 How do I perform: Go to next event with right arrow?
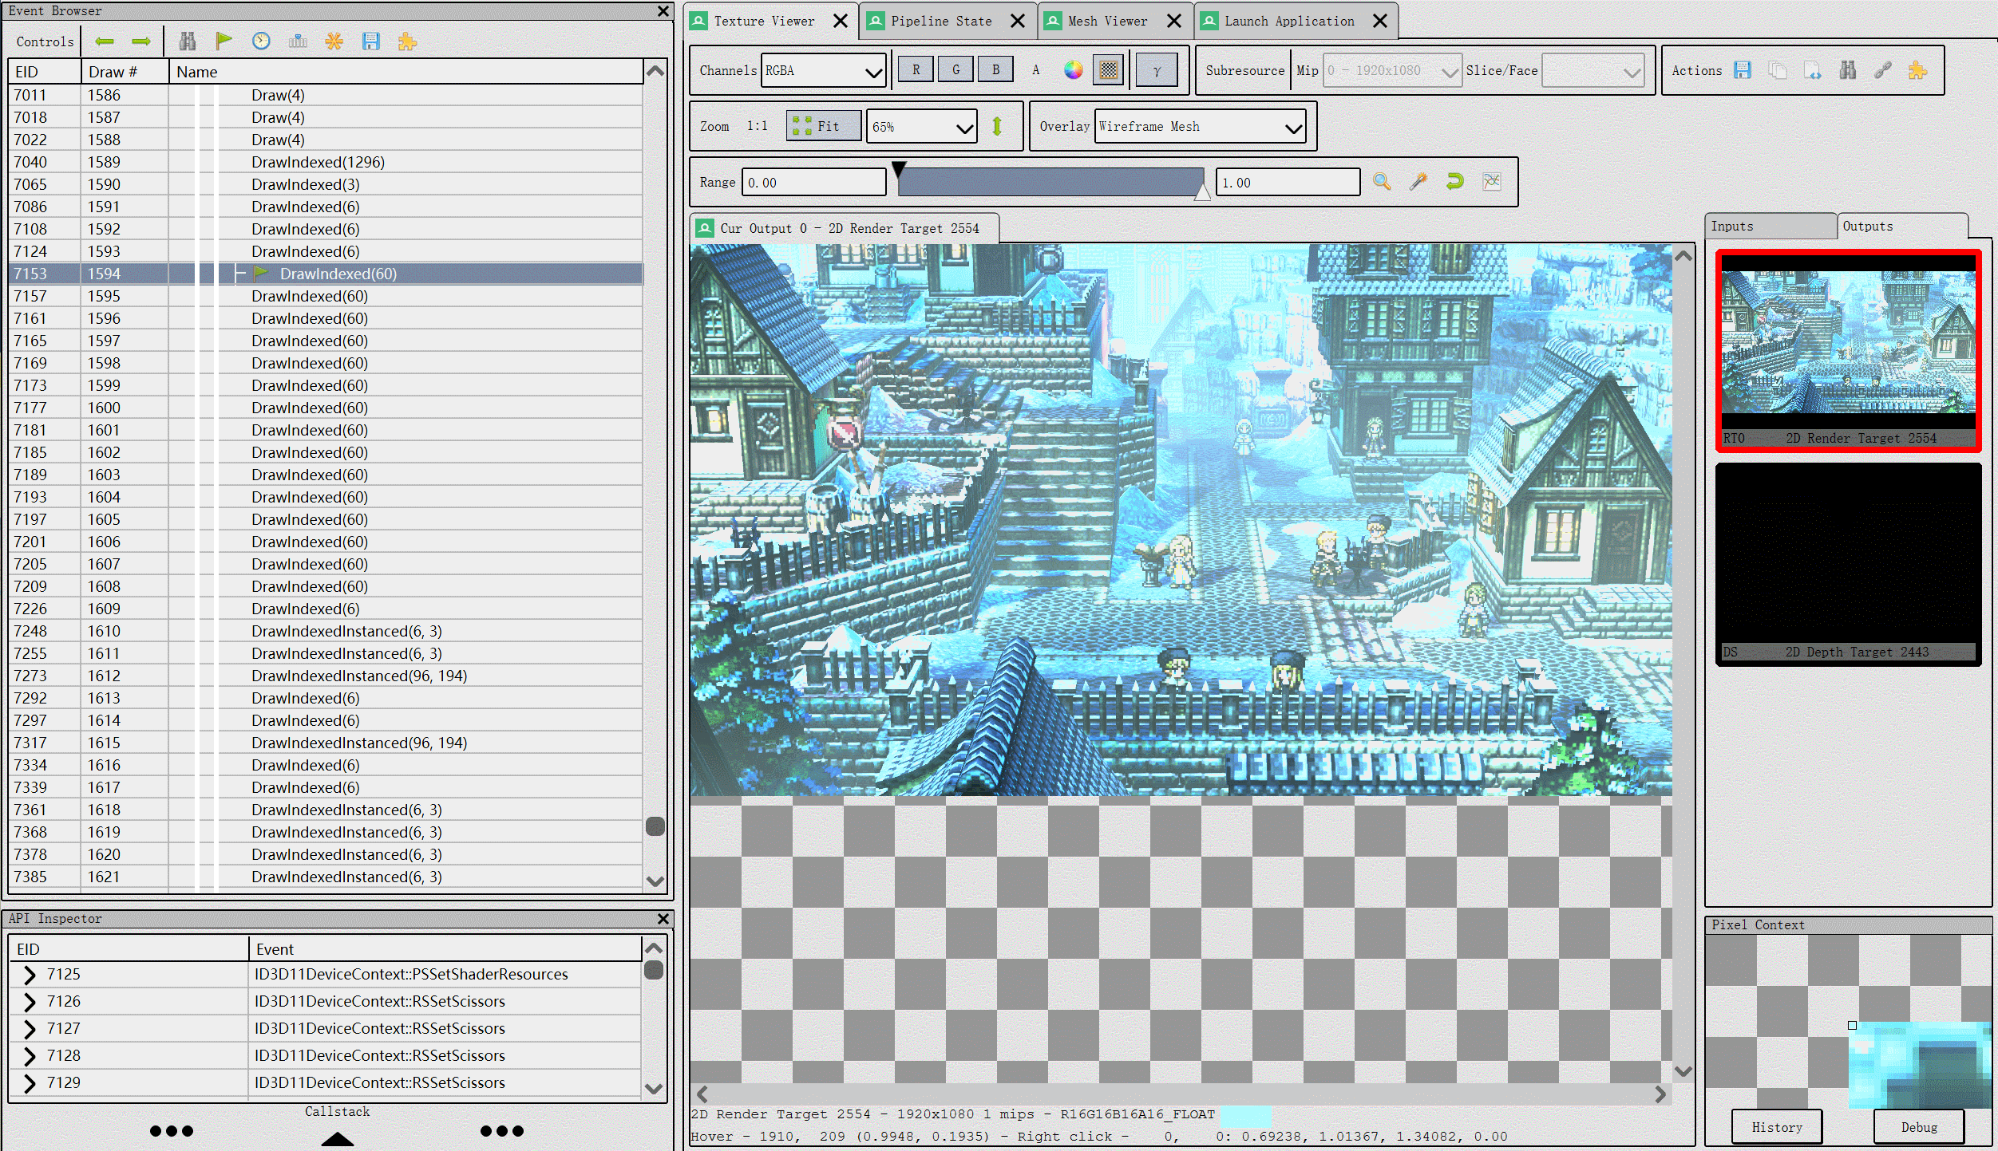pos(141,41)
